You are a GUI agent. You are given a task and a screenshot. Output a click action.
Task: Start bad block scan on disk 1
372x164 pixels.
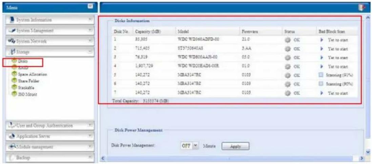tap(322, 40)
